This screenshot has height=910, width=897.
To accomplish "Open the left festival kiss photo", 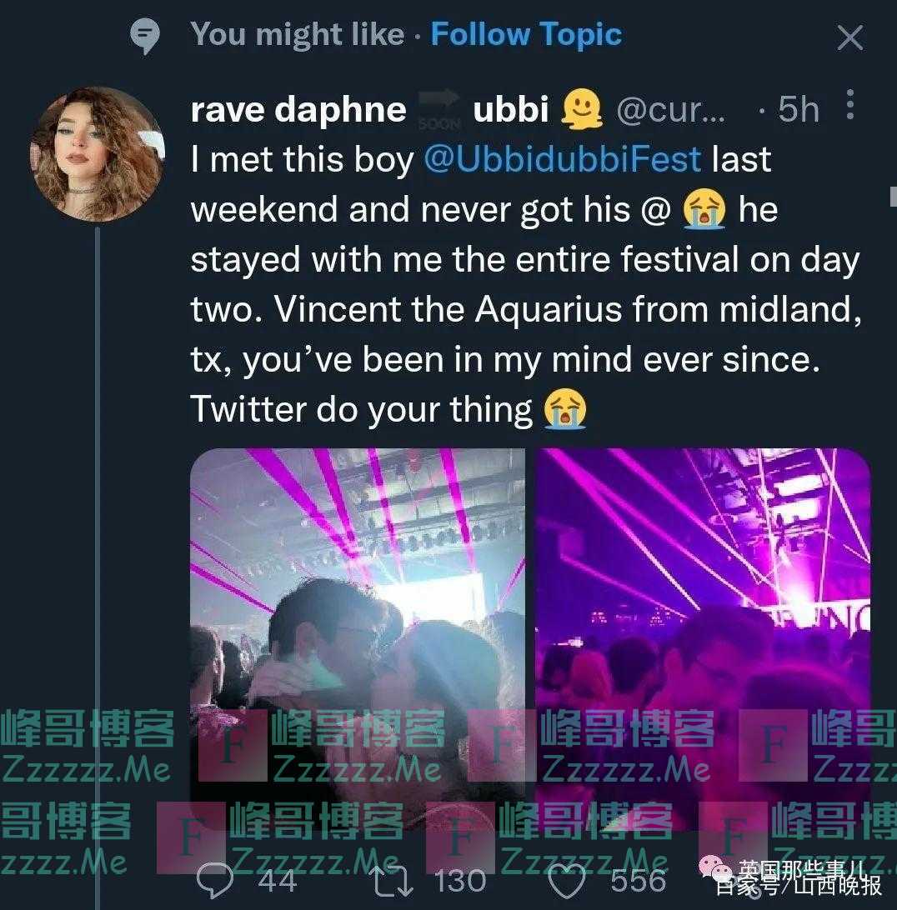I will tap(358, 638).
